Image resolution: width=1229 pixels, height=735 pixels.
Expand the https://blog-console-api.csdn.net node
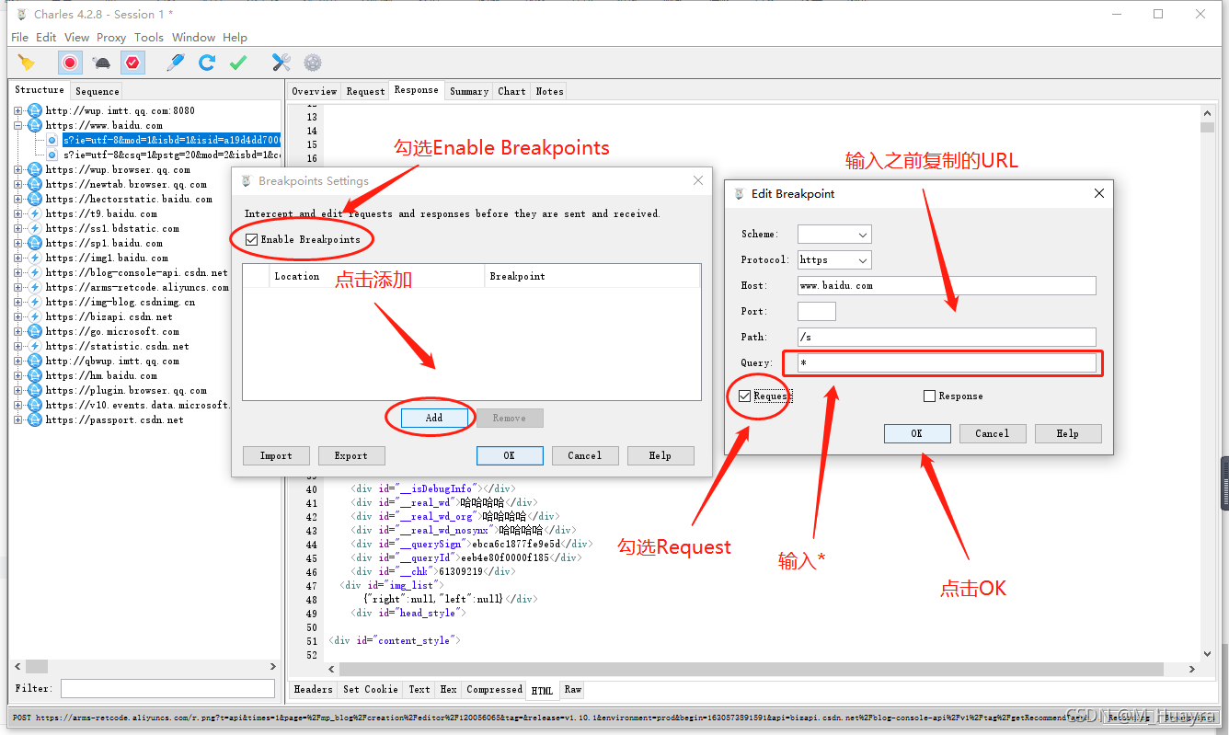pos(17,272)
